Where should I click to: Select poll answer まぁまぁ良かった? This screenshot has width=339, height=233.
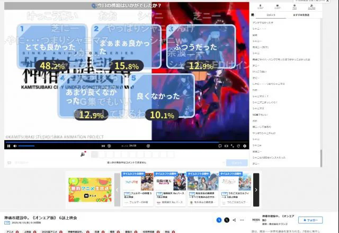pos(127,46)
